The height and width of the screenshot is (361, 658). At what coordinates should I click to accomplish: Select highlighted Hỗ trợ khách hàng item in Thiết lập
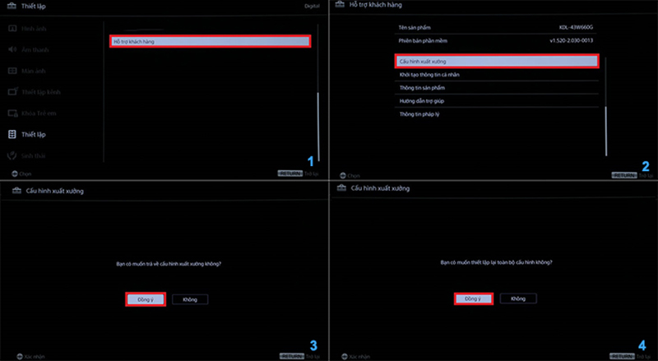[210, 41]
